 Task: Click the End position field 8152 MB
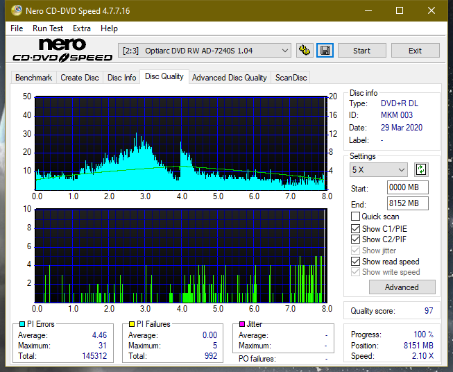pyautogui.click(x=407, y=203)
